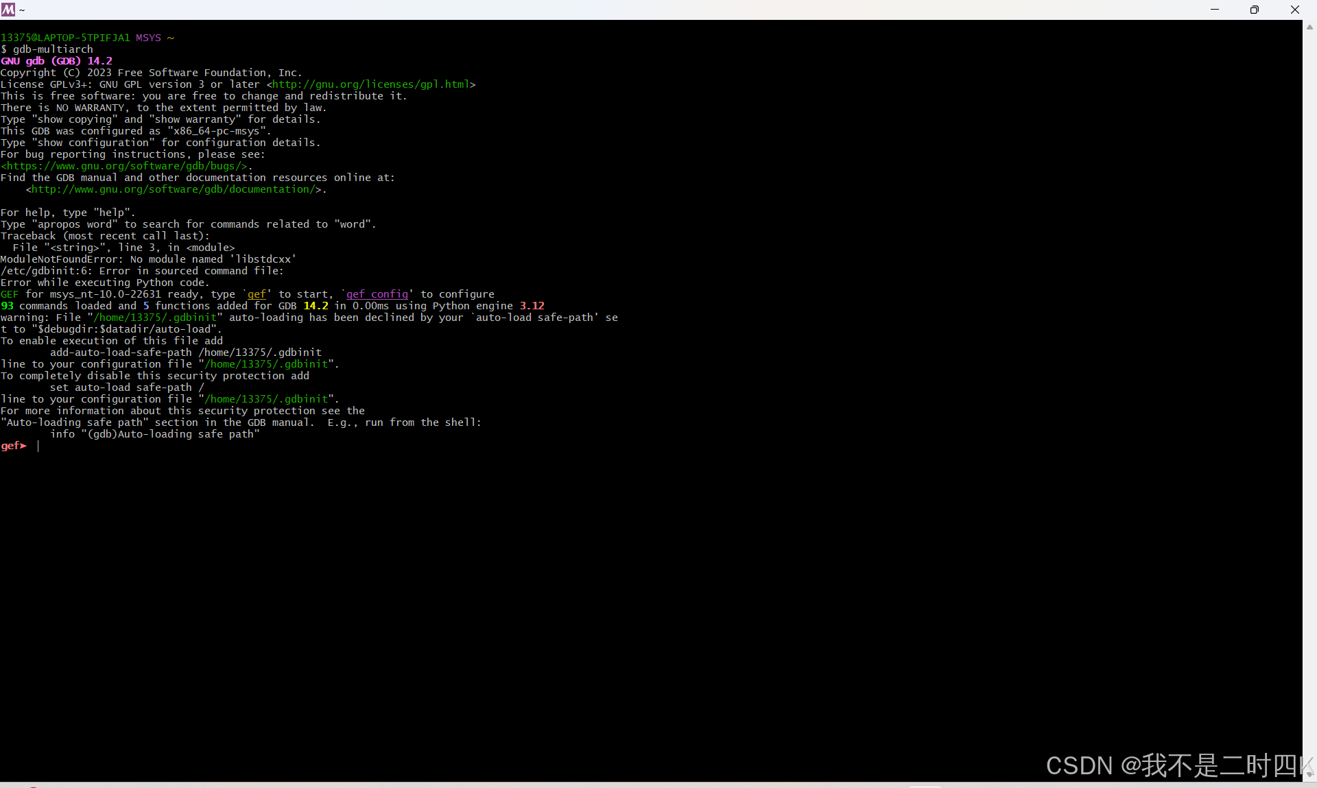Minimize the MSYS terminal window
This screenshot has height=788, width=1317.
[x=1215, y=10]
